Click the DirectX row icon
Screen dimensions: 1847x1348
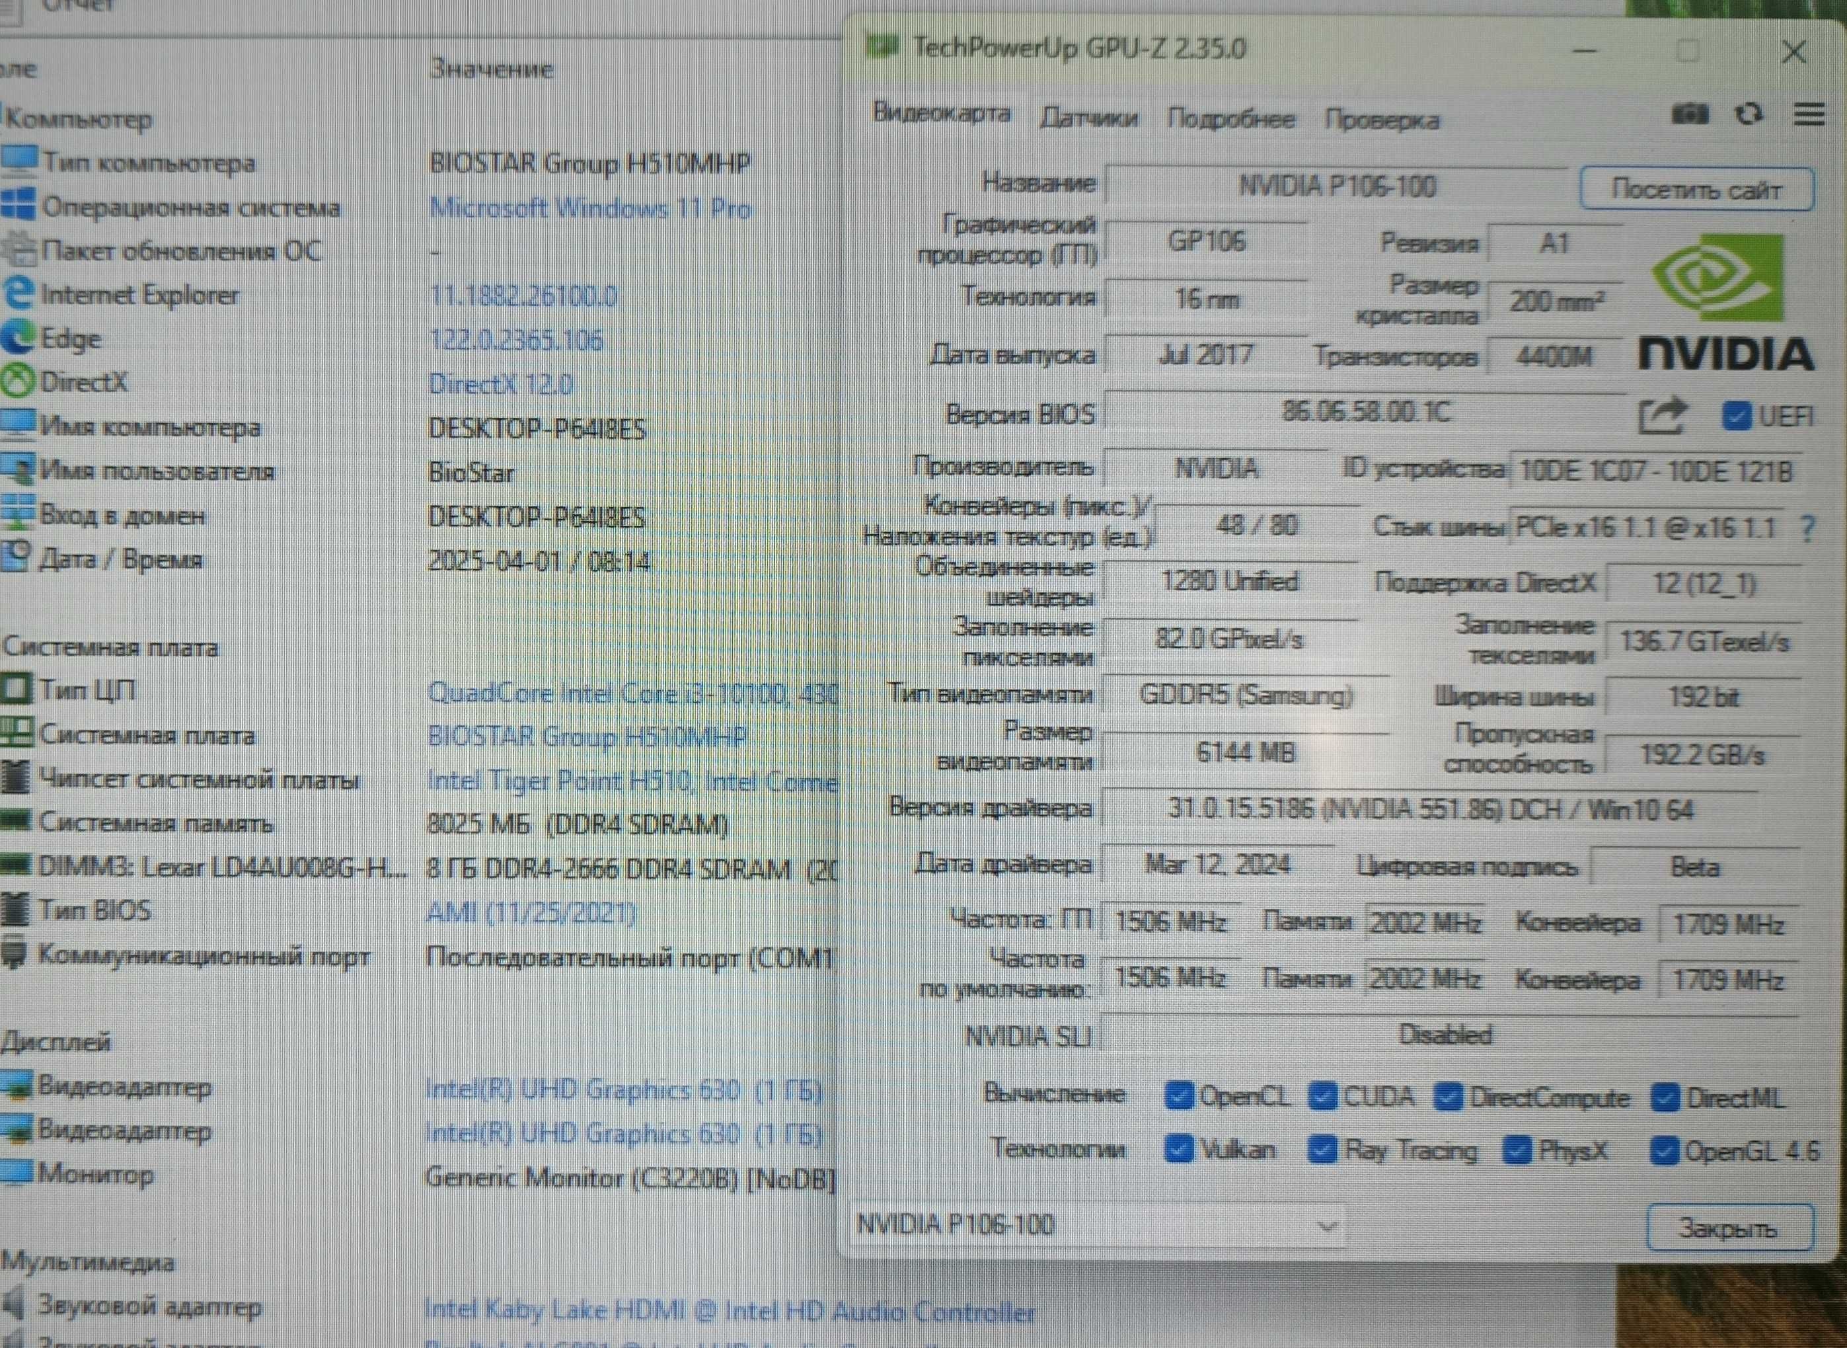(18, 380)
